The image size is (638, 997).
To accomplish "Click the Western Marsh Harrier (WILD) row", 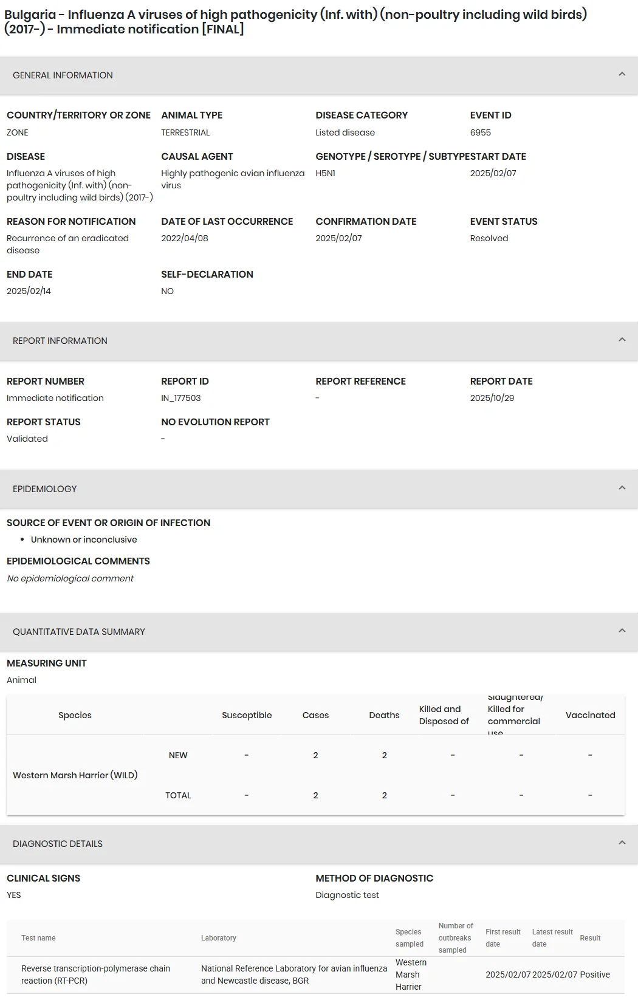I will pos(315,775).
